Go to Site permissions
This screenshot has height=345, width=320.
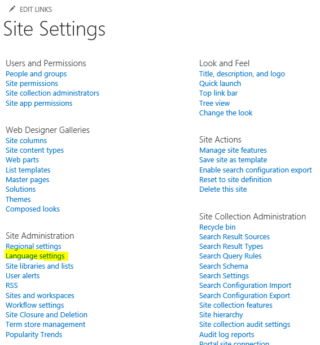point(32,83)
